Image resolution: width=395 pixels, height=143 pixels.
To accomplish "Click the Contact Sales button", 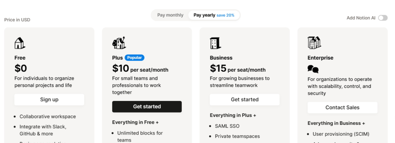I will tap(343, 108).
